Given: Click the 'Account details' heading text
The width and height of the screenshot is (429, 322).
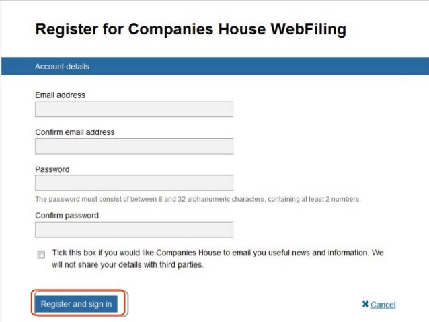Looking at the screenshot, I should pos(62,67).
